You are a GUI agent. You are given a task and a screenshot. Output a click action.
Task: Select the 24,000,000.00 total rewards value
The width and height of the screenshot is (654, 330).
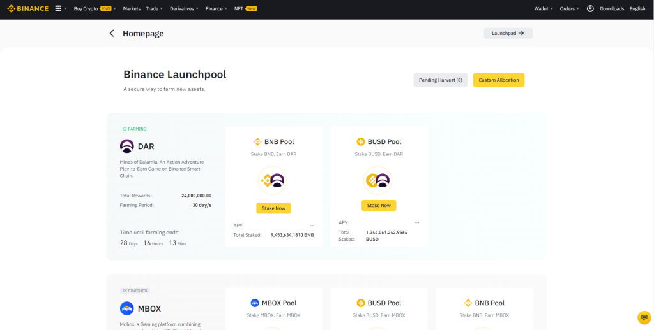(197, 196)
